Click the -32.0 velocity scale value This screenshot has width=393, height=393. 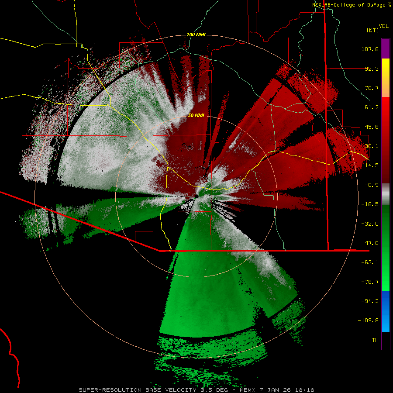(x=370, y=224)
